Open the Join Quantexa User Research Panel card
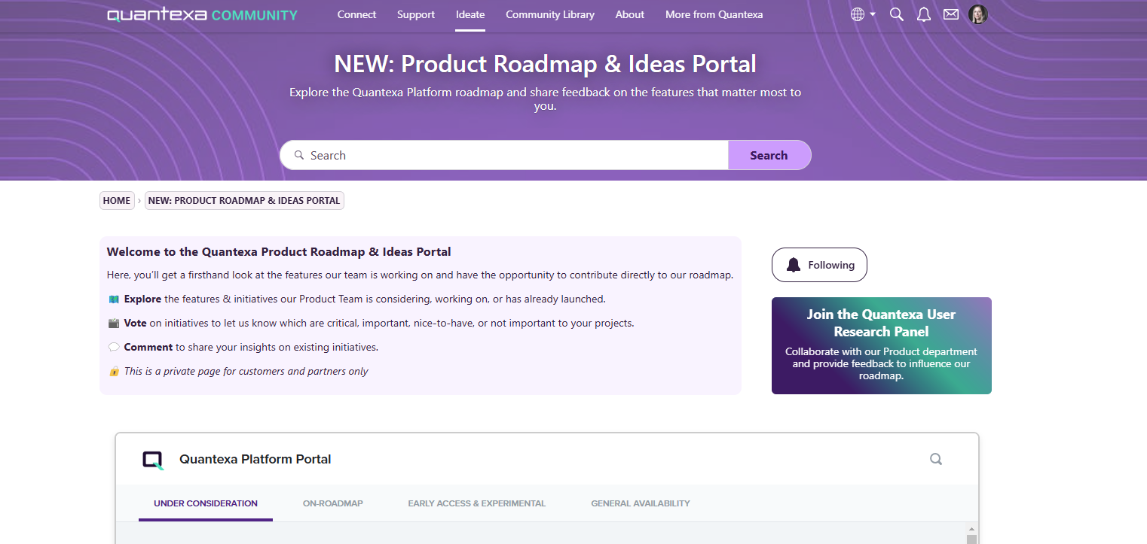The image size is (1147, 544). click(881, 346)
